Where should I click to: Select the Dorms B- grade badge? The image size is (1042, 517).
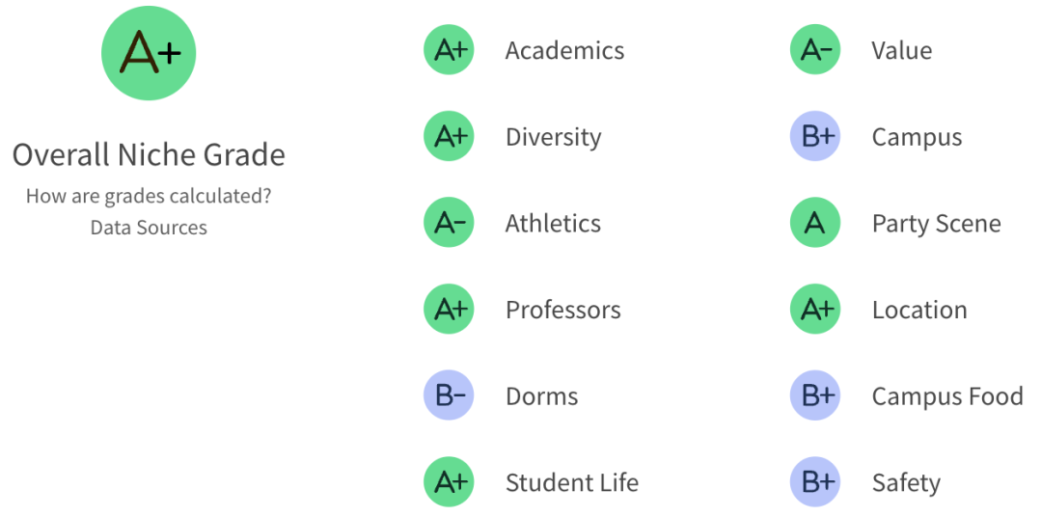449,395
